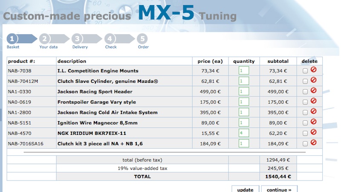This screenshot has width=341, height=192.
Task: Click the value-added tax amount 245,95 €
Action: click(x=278, y=168)
